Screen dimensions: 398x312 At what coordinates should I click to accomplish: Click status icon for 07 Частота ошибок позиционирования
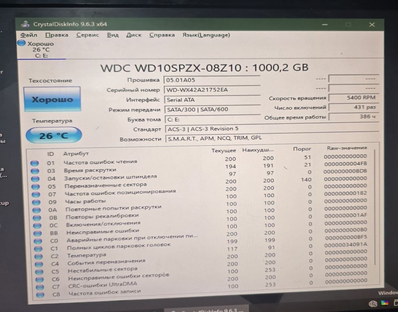[x=36, y=195]
